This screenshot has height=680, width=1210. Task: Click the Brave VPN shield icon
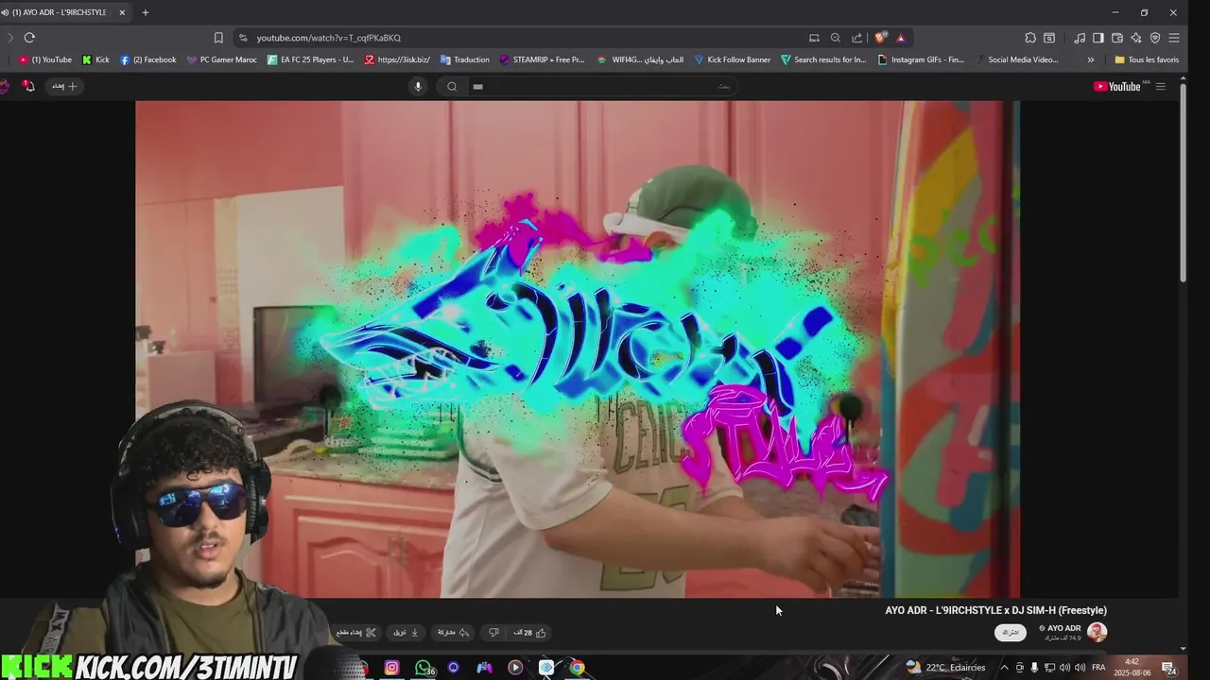click(1155, 38)
